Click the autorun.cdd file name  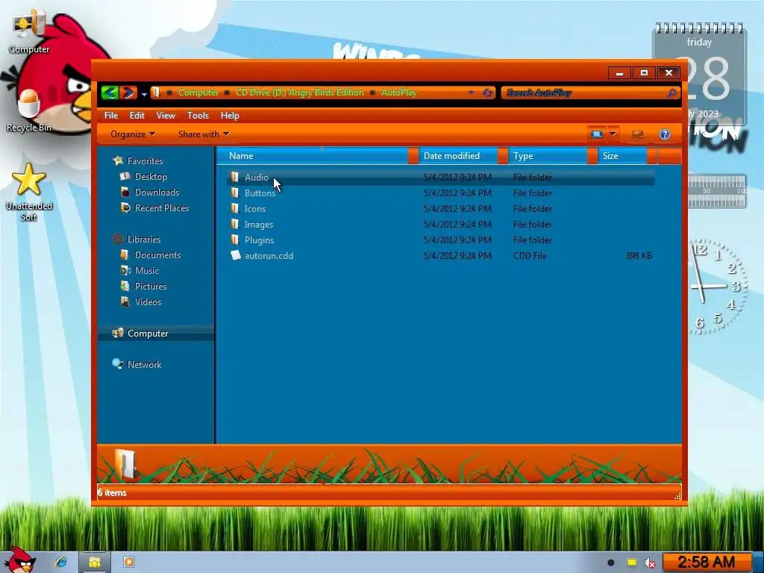269,256
